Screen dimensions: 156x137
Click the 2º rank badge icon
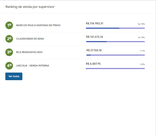click(9, 39)
